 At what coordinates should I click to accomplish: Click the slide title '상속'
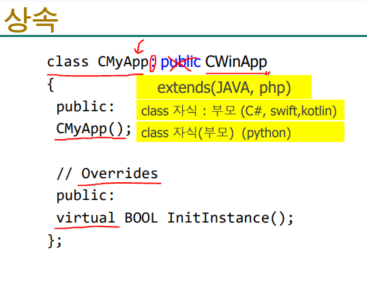(31, 19)
